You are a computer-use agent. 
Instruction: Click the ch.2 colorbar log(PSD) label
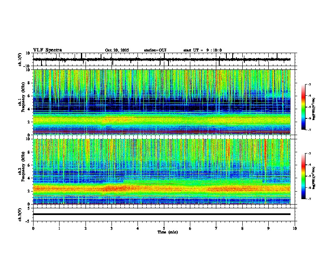(x=314, y=178)
